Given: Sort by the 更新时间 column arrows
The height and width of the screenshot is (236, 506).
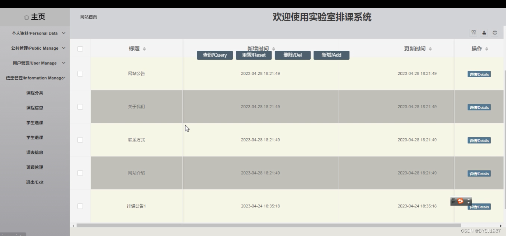Looking at the screenshot, I should coord(430,49).
